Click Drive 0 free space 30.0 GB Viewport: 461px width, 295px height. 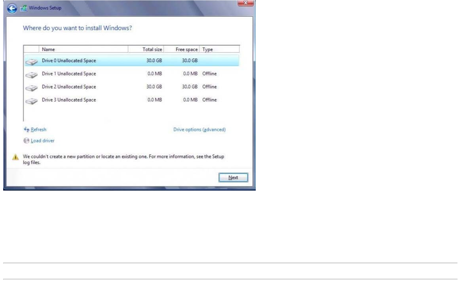tap(190, 61)
